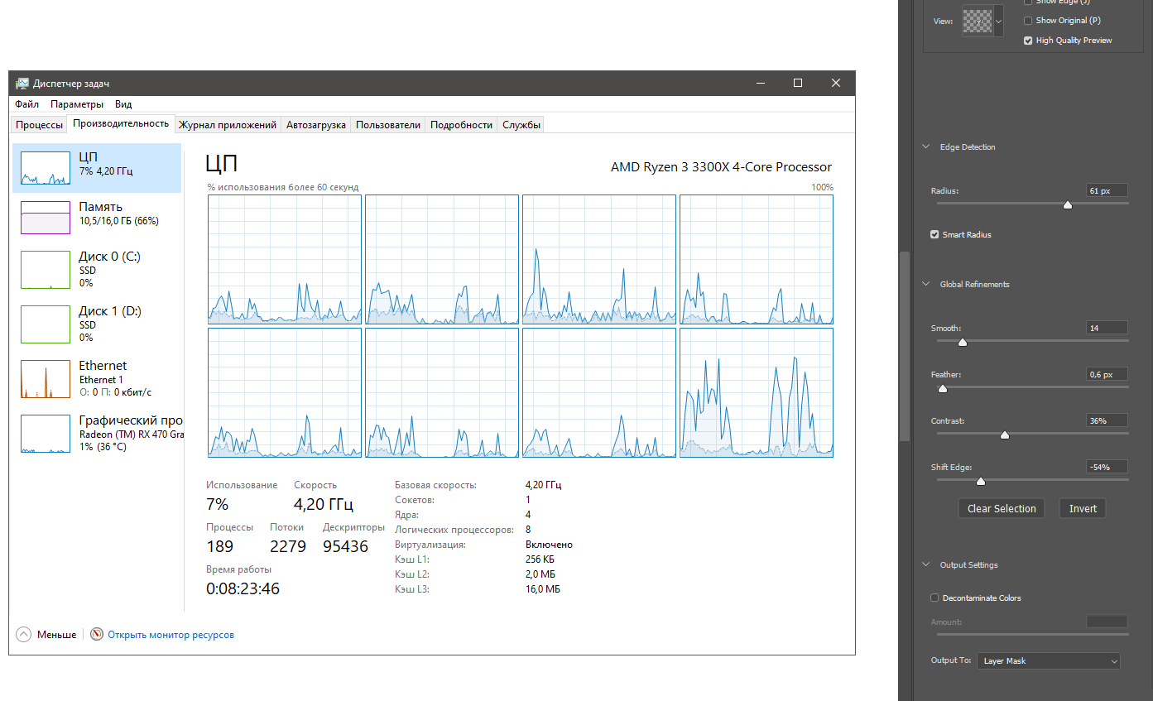This screenshot has width=1153, height=701.
Task: Enable the Decontaminate Colors checkbox
Action: [934, 598]
